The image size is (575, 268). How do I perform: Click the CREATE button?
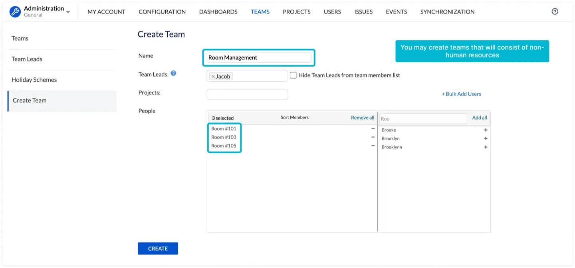click(157, 248)
